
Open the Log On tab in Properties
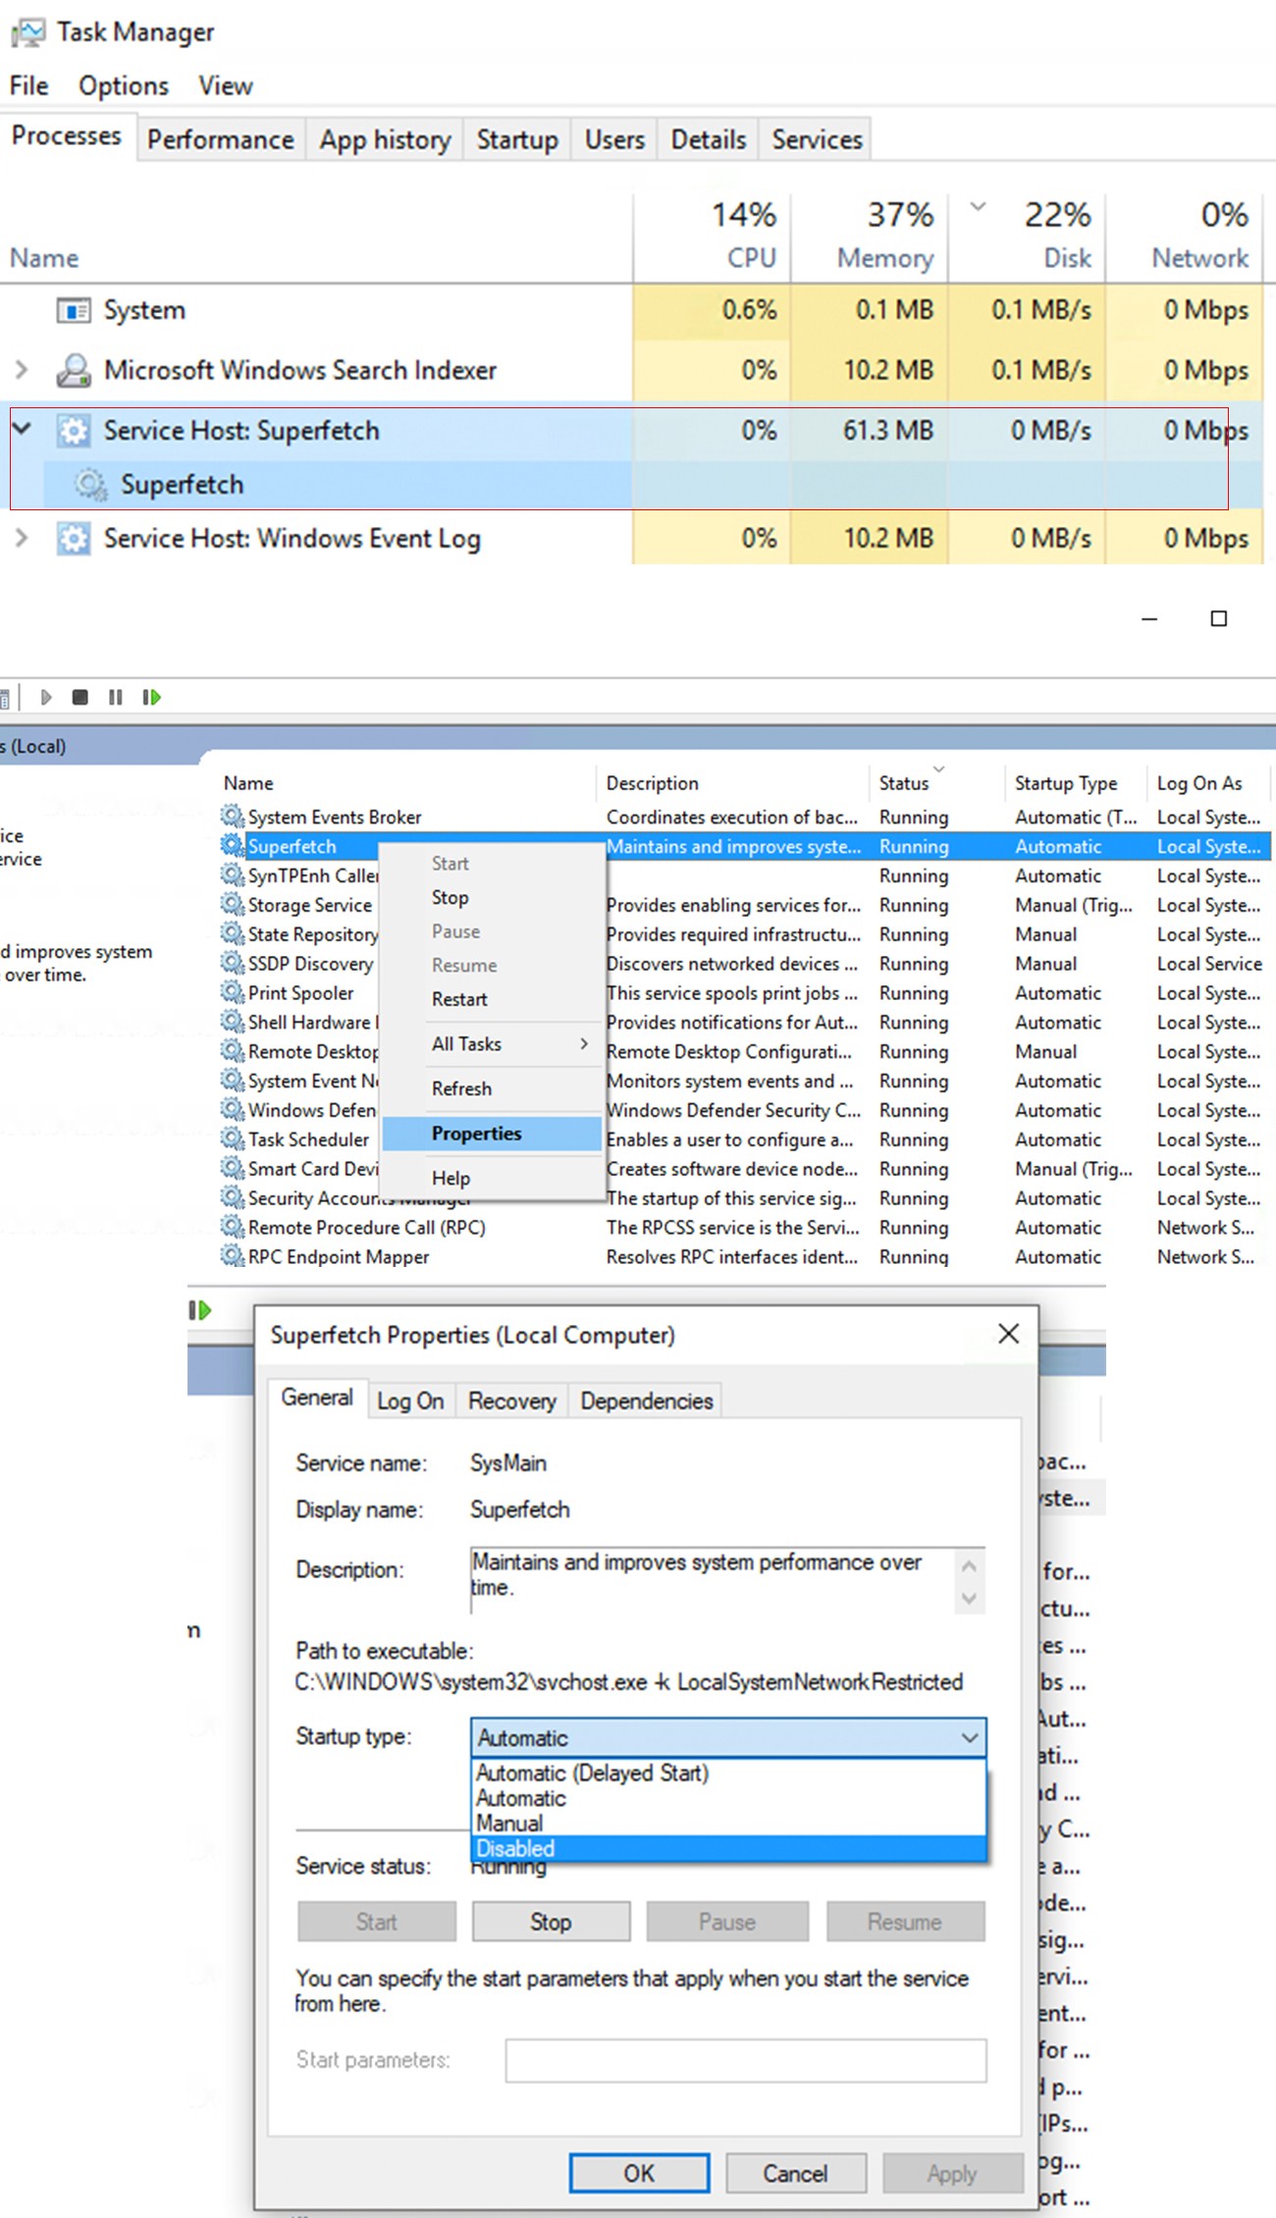click(410, 1401)
